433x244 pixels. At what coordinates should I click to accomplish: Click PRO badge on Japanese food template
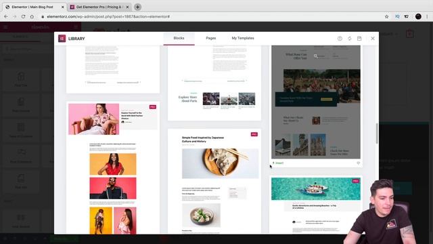[254, 134]
